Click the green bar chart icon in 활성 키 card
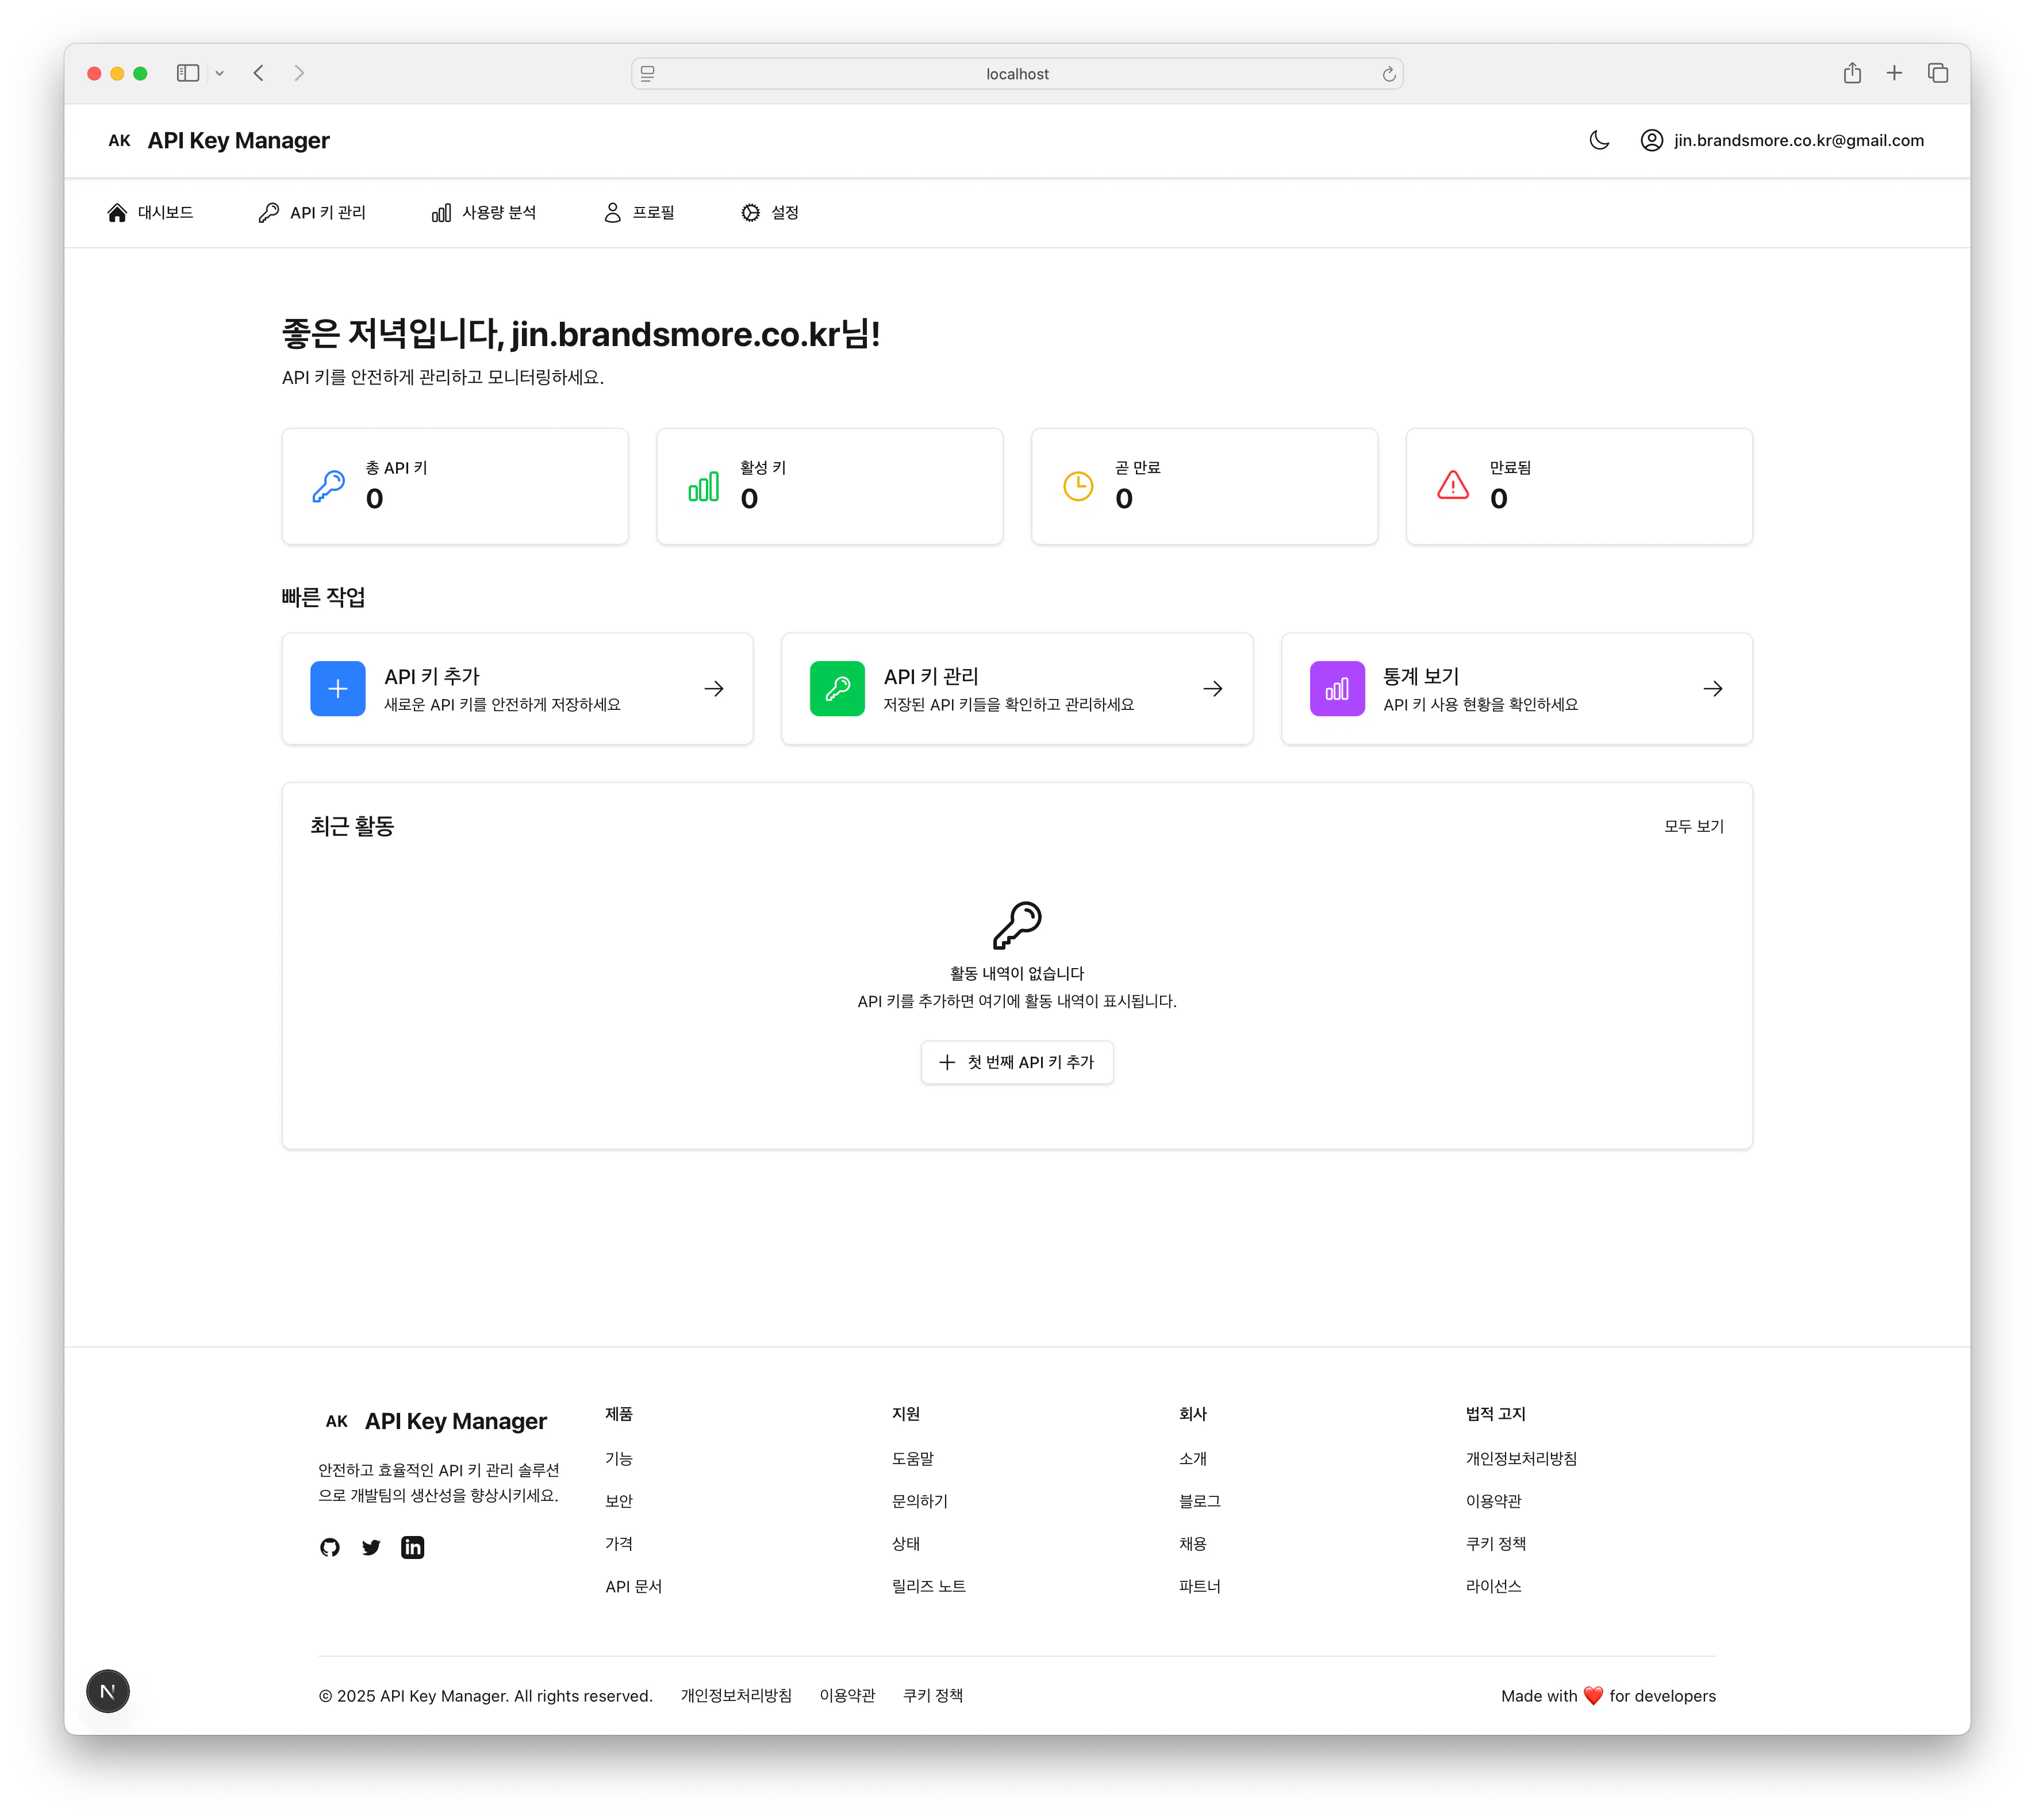 703,486
